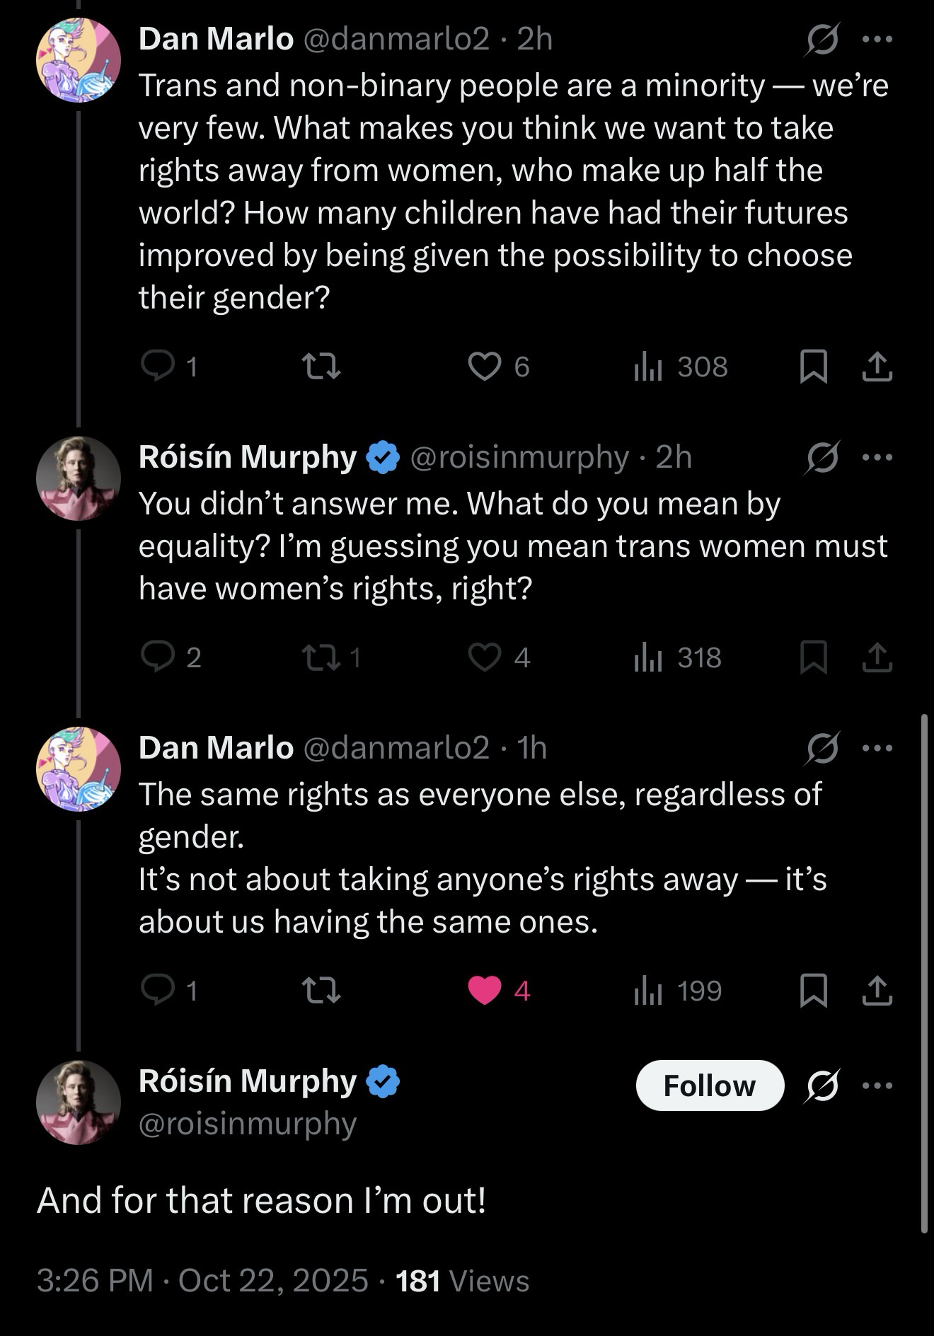This screenshot has width=934, height=1336.
Task: Open Grok icon on first Dan Marlo tweet
Action: pos(822,39)
